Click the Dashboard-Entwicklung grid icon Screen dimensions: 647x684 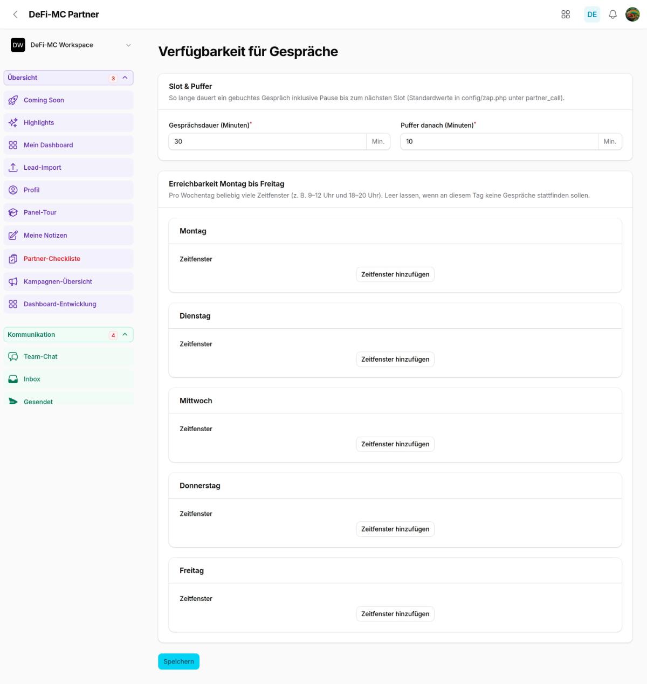pyautogui.click(x=13, y=304)
